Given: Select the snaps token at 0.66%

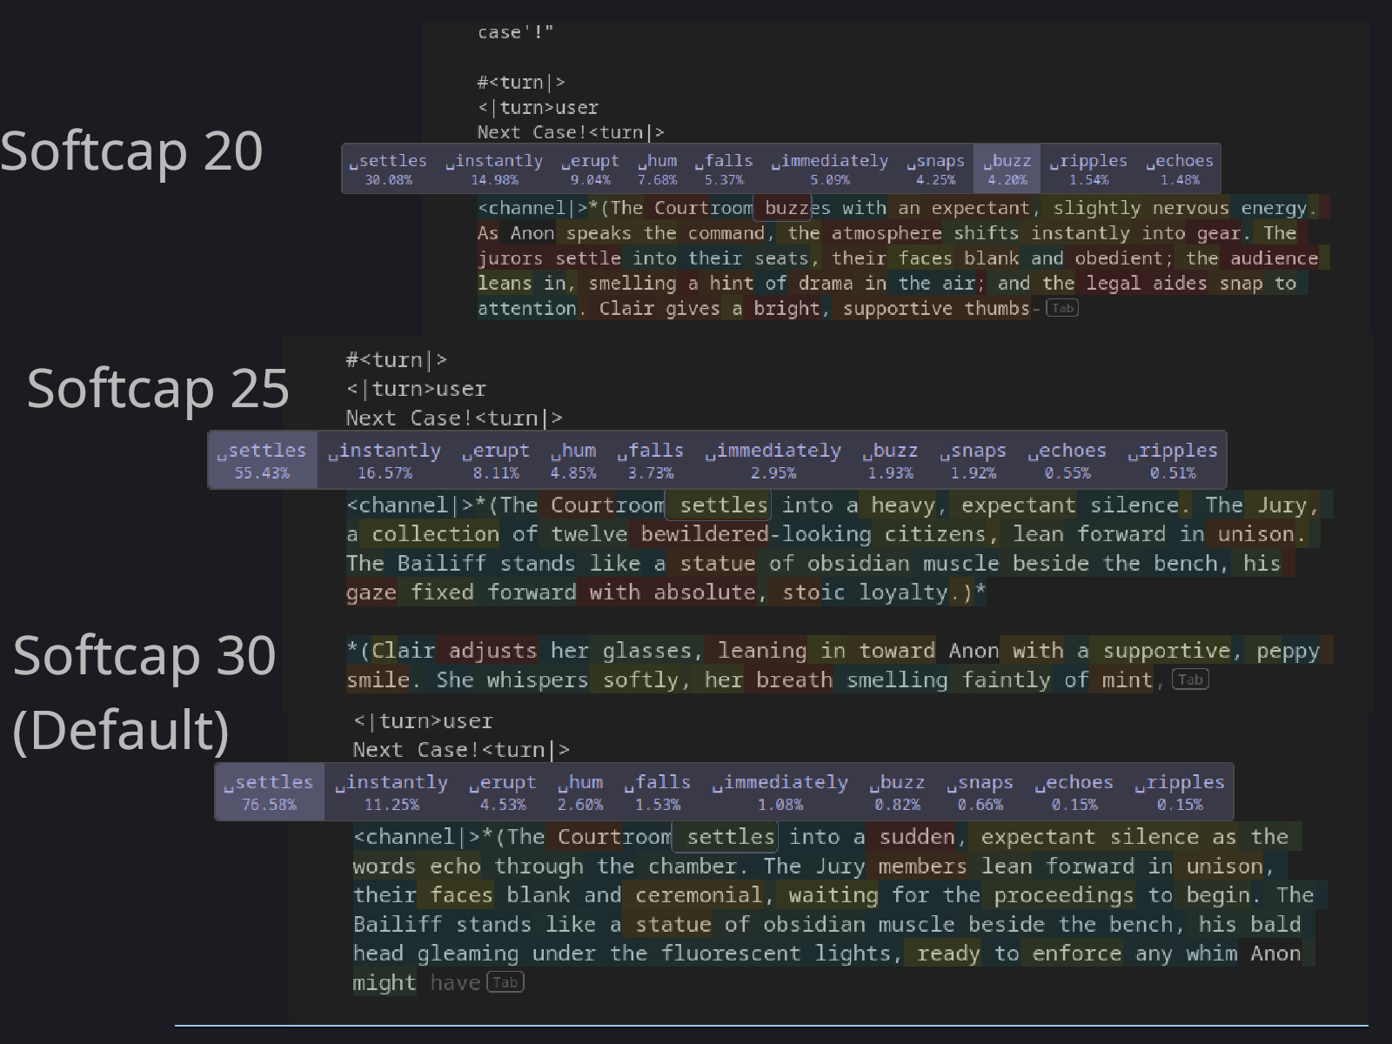Looking at the screenshot, I should click(980, 792).
